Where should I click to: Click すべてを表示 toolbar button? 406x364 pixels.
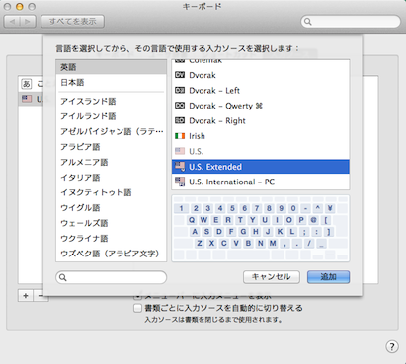tap(72, 22)
